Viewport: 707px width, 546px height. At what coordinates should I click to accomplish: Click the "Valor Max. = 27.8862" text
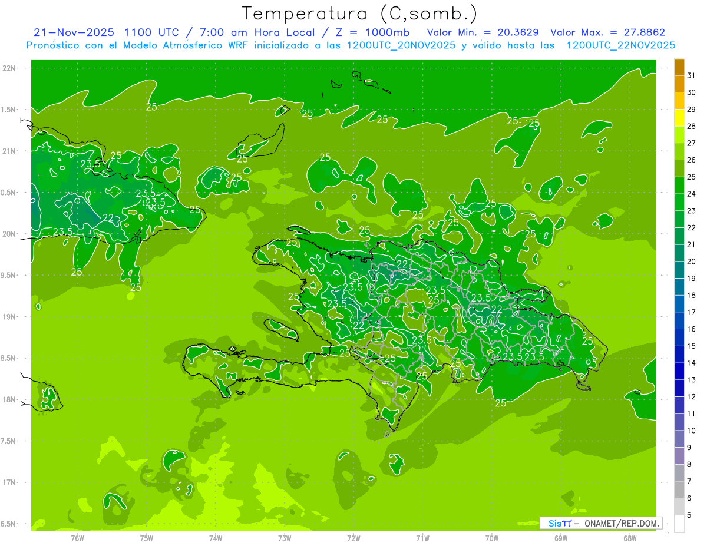click(x=607, y=32)
